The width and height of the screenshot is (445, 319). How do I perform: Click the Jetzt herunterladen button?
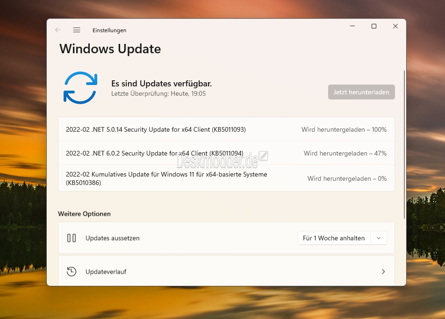point(361,92)
